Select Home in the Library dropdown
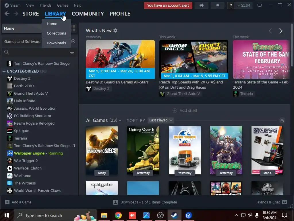294x221 pixels. (52, 24)
